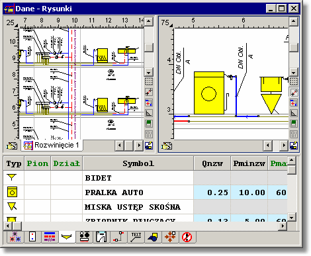
Task: Toggle ortho angle mode in overview pane
Action: [x=149, y=113]
